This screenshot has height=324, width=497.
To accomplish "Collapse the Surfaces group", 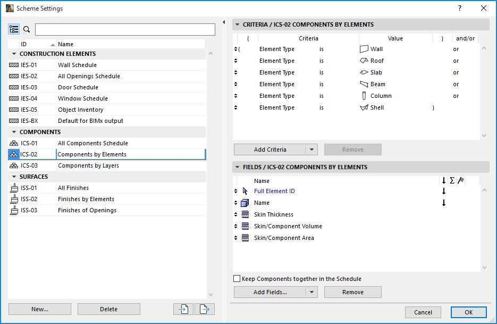I will [x=13, y=177].
